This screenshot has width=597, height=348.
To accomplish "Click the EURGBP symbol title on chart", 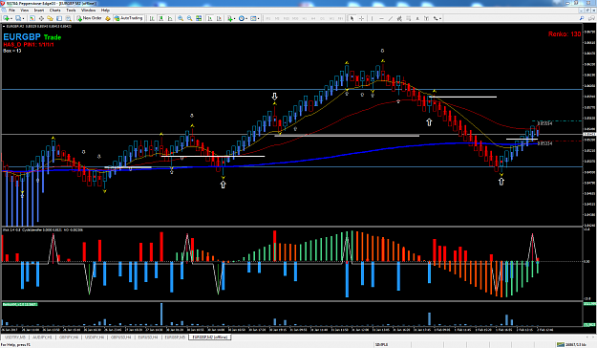I will [22, 37].
